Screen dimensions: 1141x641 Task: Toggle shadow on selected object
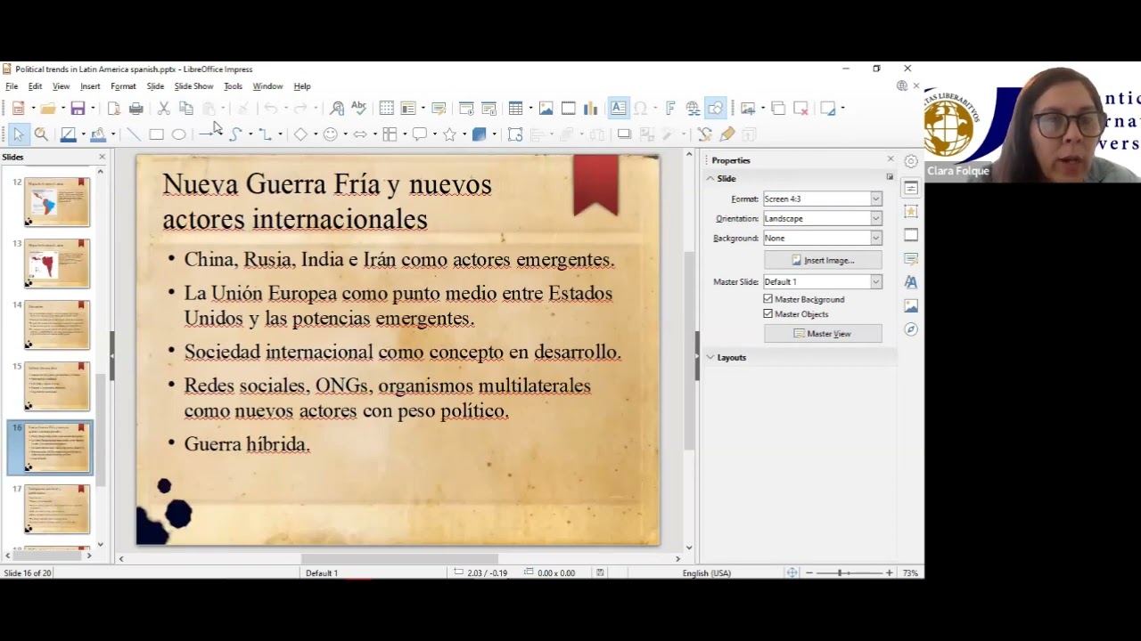click(x=624, y=134)
